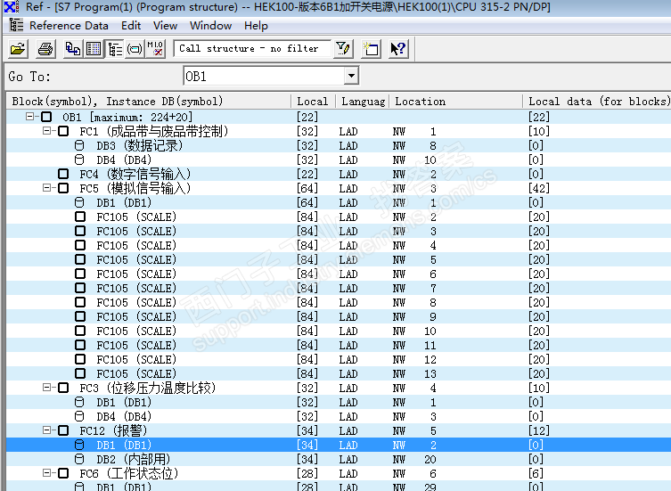This screenshot has width=671, height=491.
Task: Click the Language column header
Action: tap(362, 102)
